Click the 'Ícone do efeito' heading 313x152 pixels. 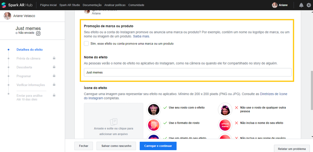(x=96, y=88)
